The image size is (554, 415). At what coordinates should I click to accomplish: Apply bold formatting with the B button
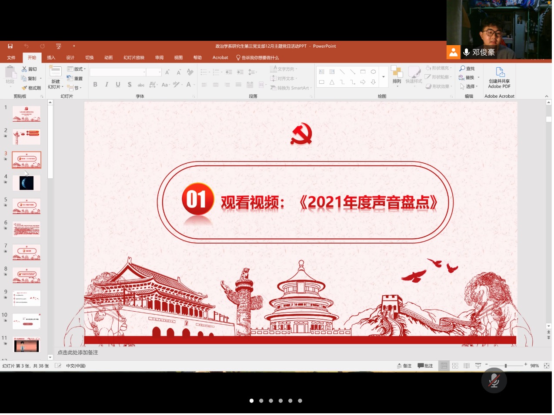pyautogui.click(x=95, y=85)
